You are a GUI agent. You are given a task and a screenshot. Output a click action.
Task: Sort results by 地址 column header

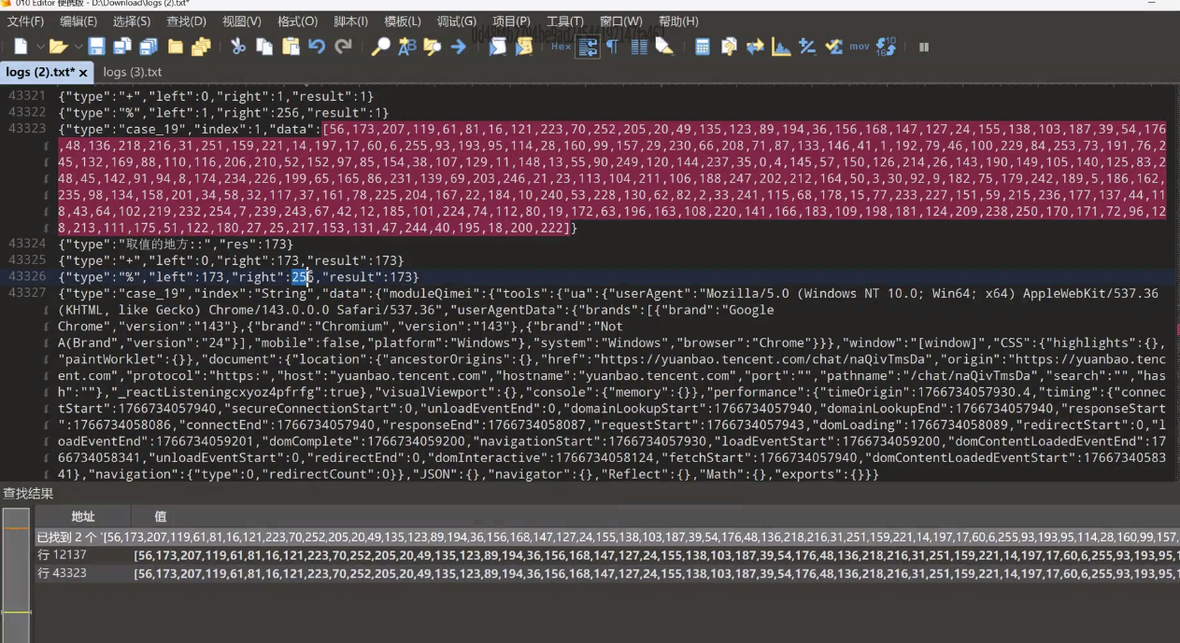[83, 516]
